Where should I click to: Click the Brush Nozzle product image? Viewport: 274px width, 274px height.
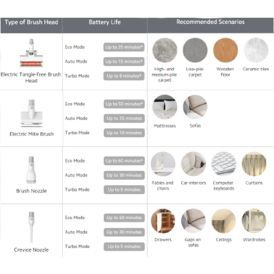pos(31,170)
